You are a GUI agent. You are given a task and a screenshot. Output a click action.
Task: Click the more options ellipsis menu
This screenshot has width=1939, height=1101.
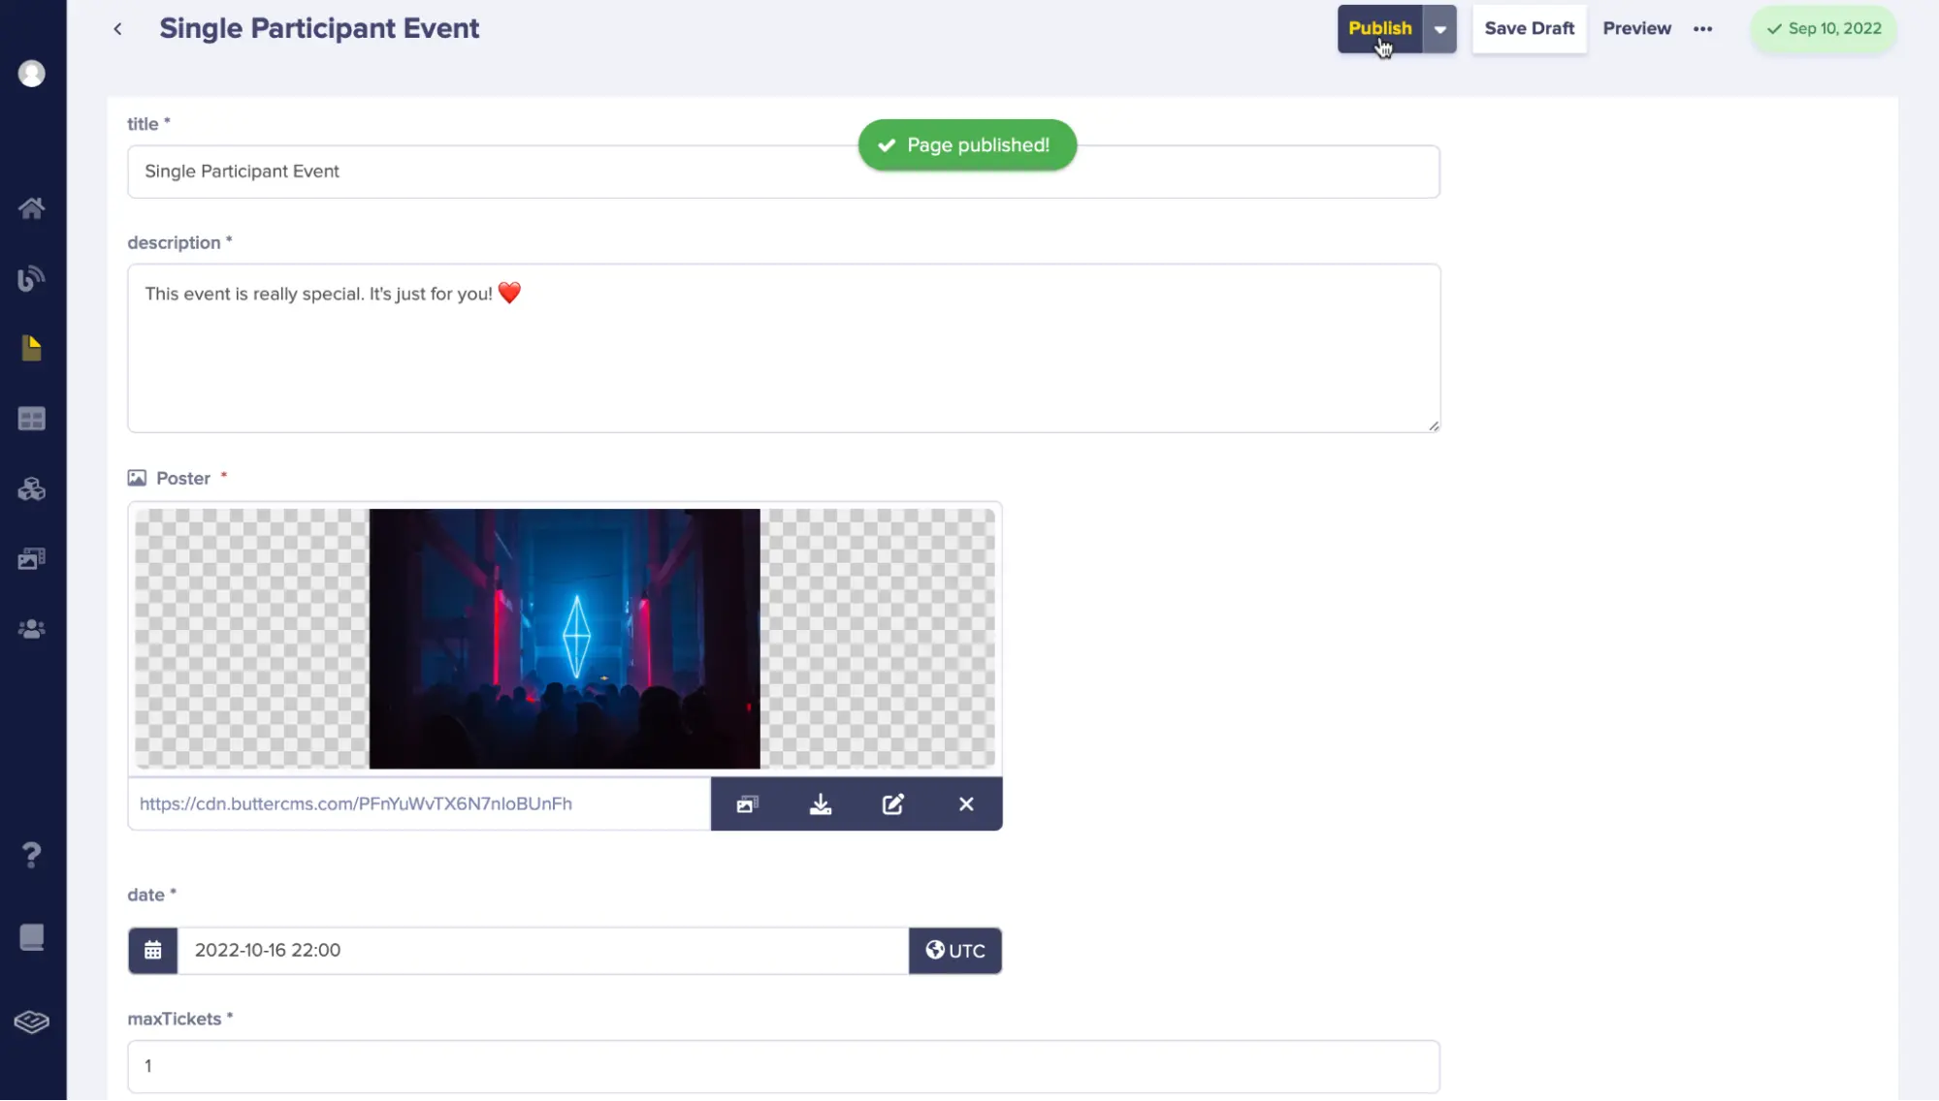pos(1703,28)
